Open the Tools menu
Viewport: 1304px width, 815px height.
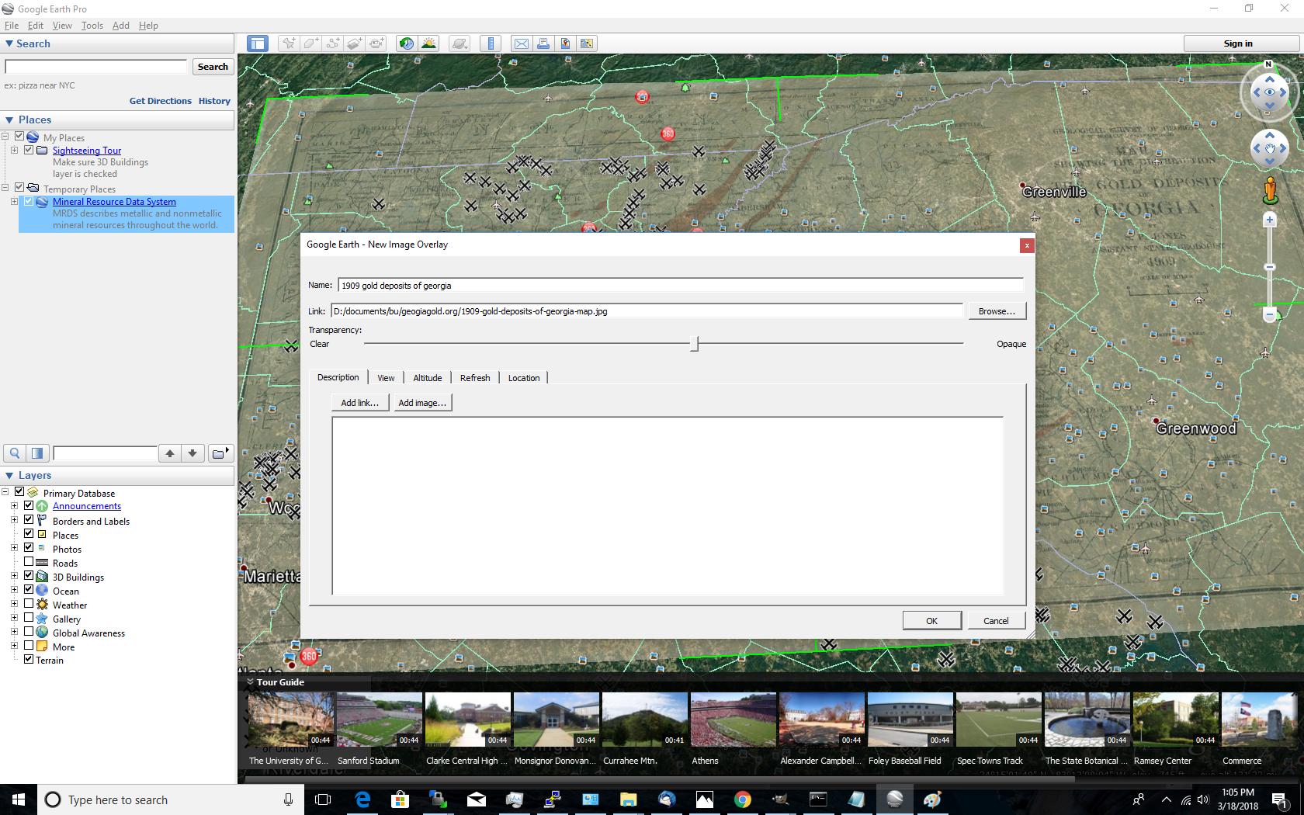tap(92, 26)
